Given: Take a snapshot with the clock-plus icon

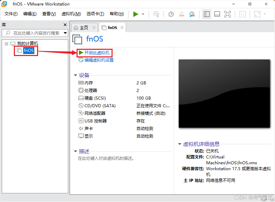Looking at the screenshot, I should (x=171, y=14).
